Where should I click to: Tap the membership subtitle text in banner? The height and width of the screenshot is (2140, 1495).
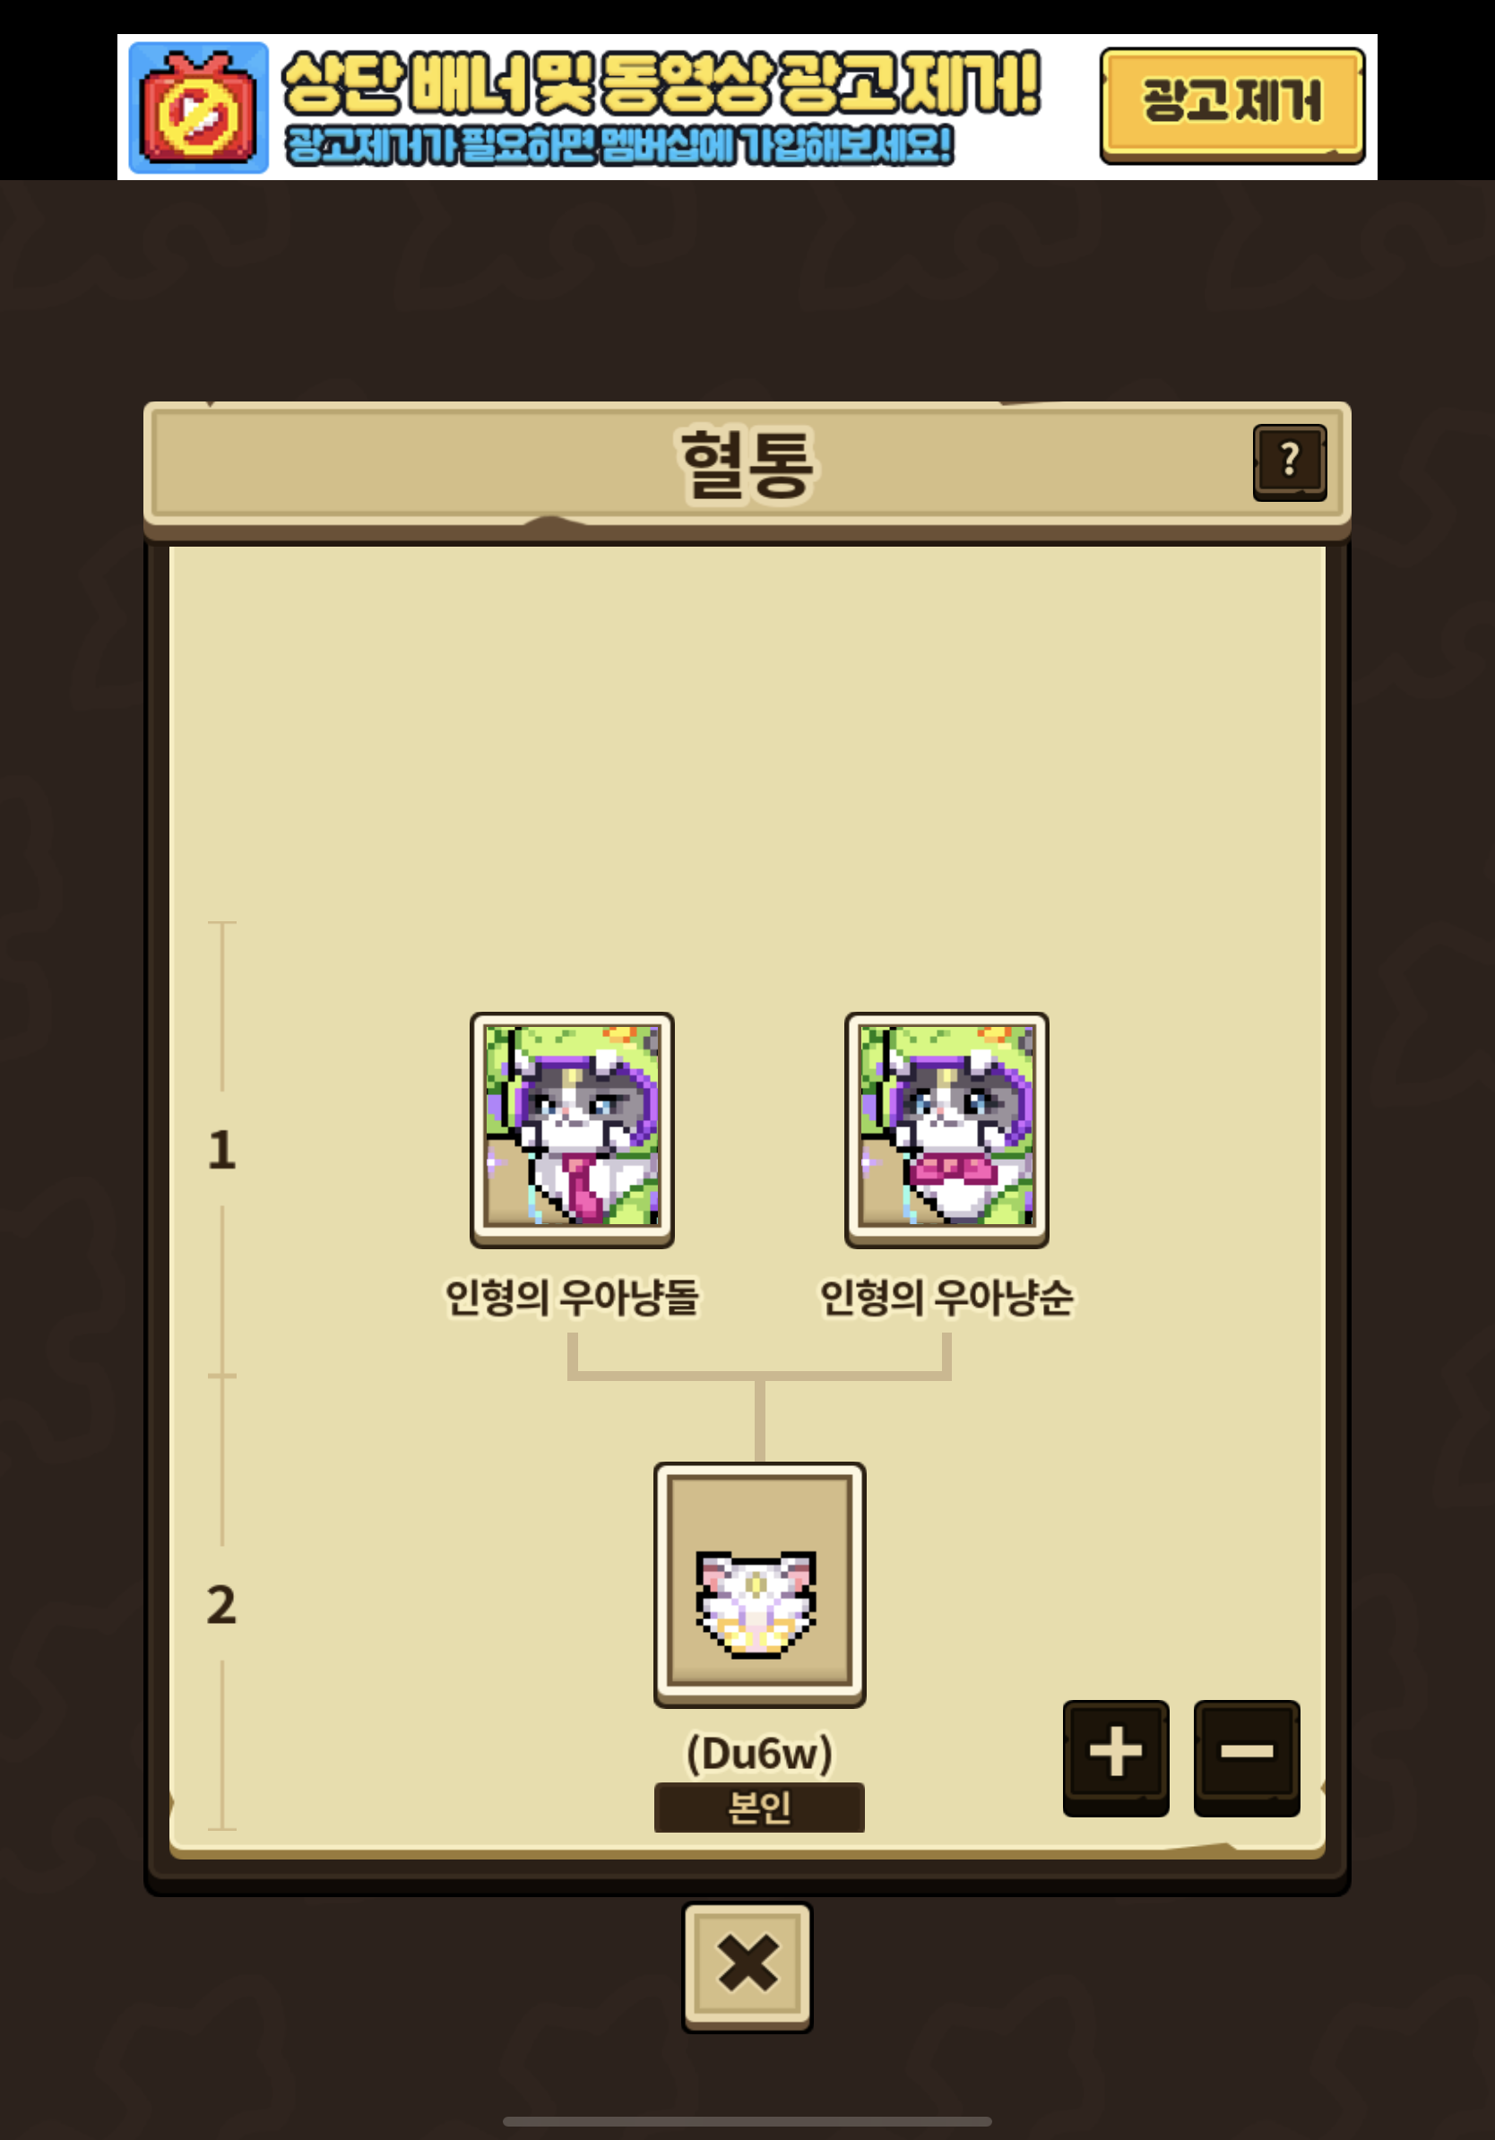coord(618,145)
